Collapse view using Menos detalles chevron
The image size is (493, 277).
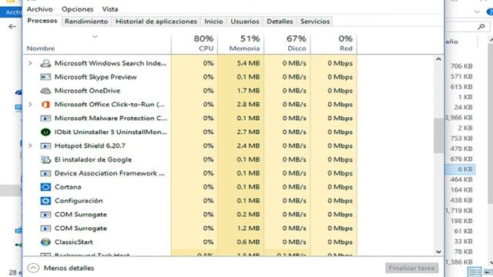[33, 268]
